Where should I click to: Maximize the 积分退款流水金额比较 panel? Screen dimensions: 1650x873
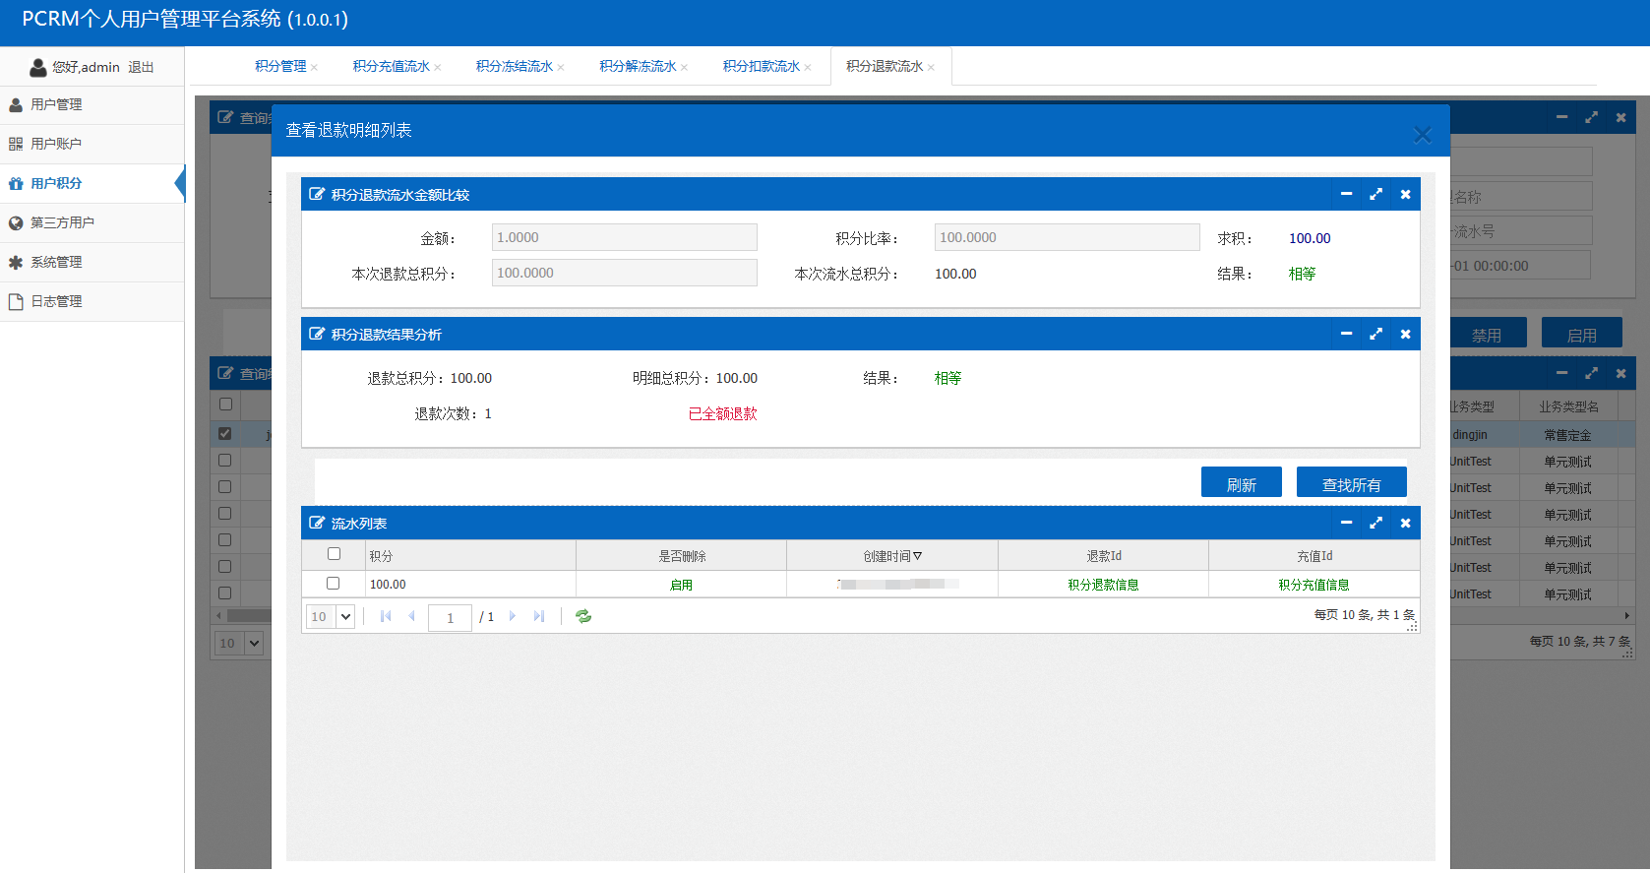(x=1375, y=194)
